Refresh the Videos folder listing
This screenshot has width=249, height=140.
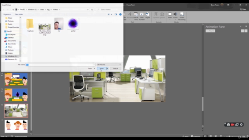coord(92,9)
